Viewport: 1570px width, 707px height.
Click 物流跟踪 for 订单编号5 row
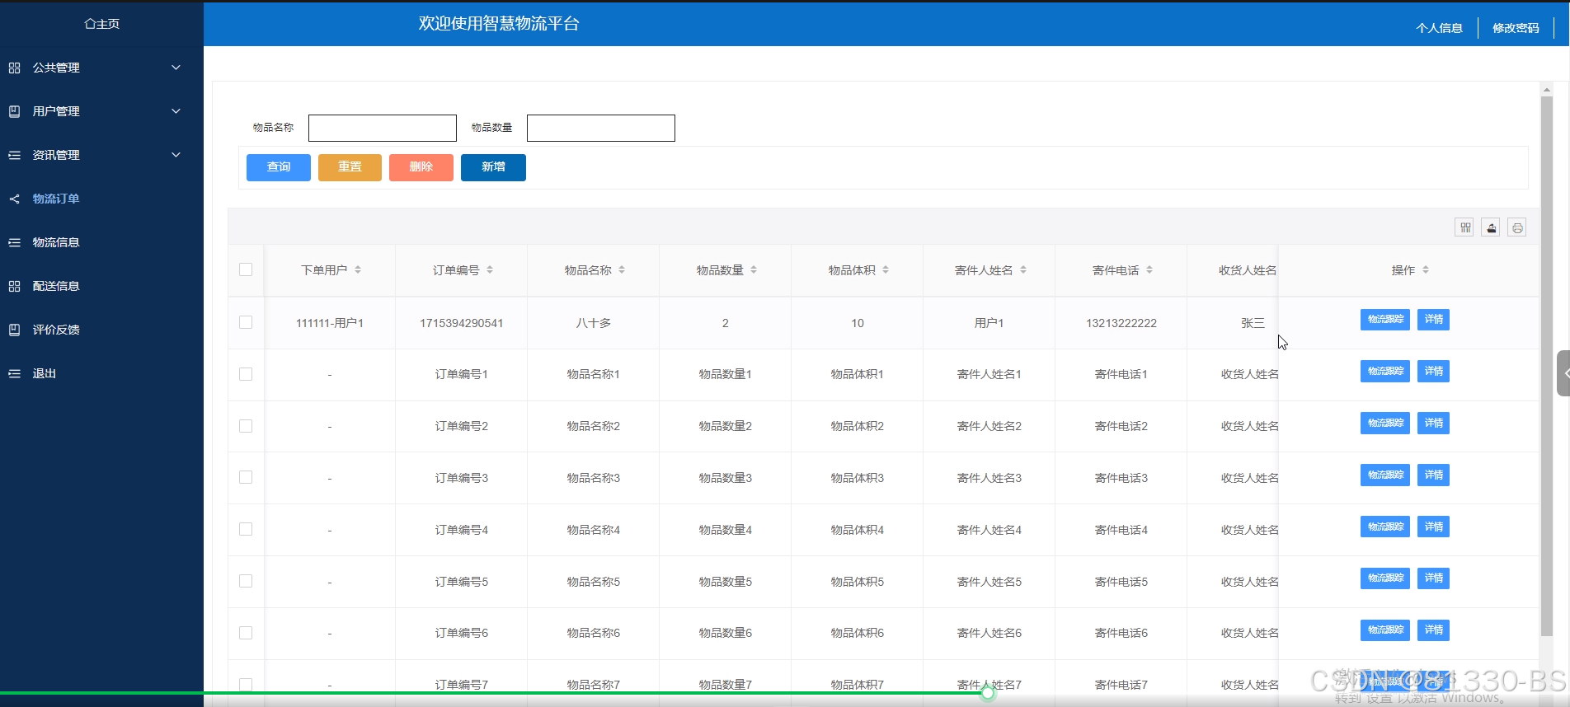[x=1385, y=578]
